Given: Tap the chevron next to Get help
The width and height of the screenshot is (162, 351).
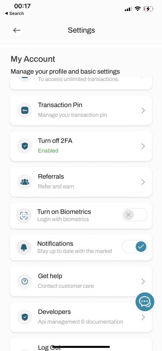Looking at the screenshot, I should pos(143,281).
